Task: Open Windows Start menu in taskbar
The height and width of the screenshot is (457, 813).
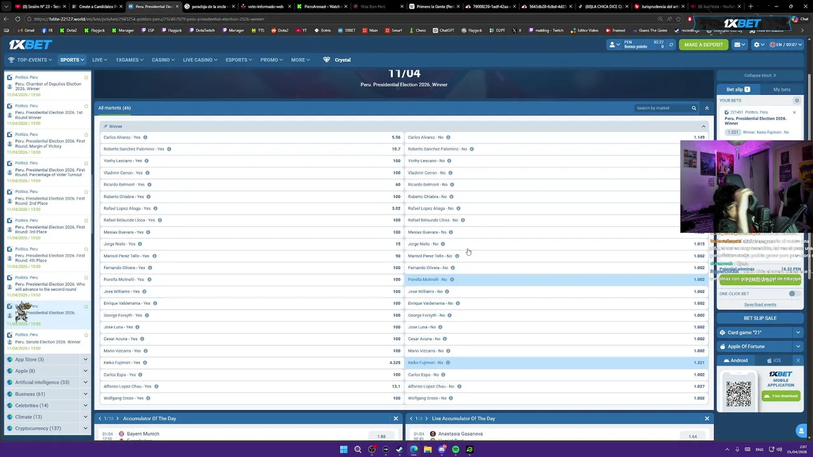Action: 344,449
